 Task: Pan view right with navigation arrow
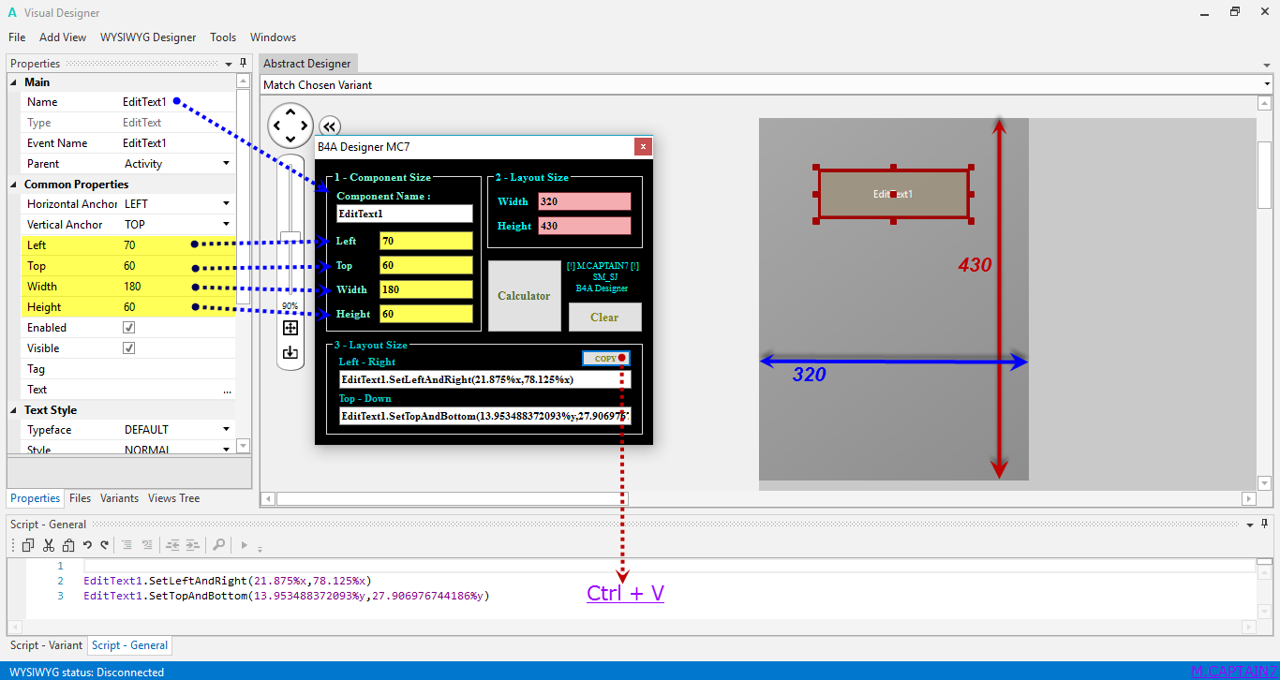click(x=305, y=126)
